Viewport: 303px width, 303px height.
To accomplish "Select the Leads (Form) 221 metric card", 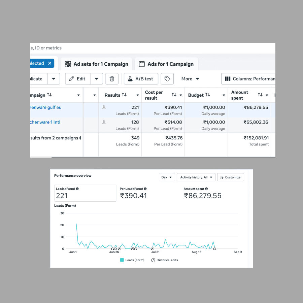I will click(85, 193).
